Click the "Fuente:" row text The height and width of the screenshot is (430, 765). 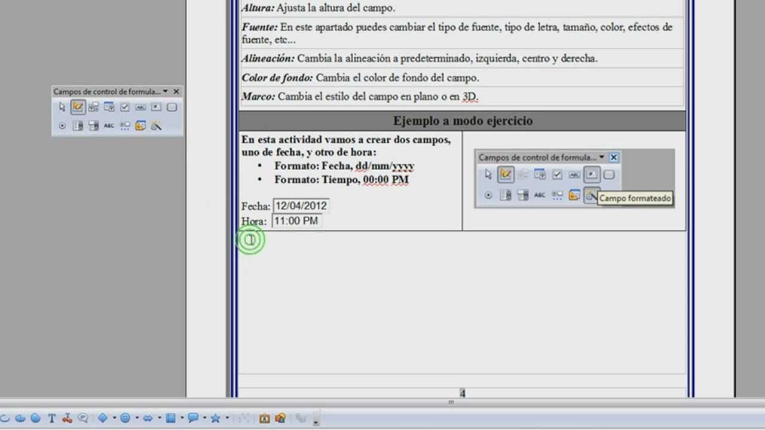coord(457,33)
